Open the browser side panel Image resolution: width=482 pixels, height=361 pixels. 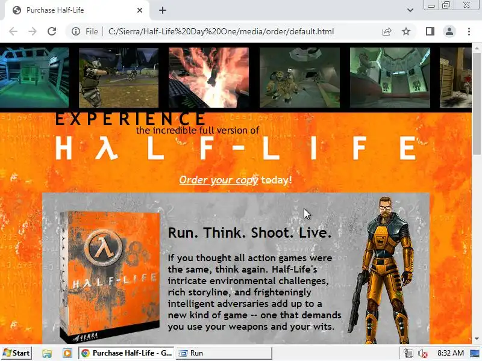(x=430, y=31)
